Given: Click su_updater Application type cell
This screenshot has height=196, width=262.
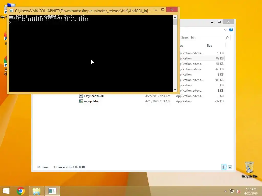Looking at the screenshot, I should [x=184, y=101].
